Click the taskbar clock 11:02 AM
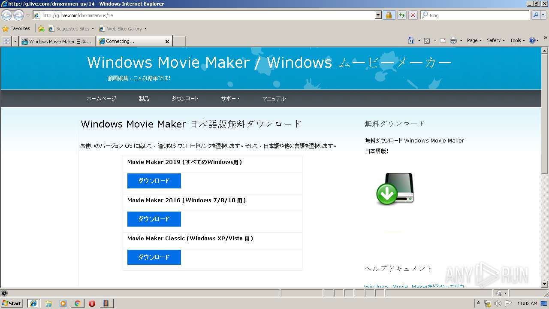Image resolution: width=549 pixels, height=309 pixels. 527,303
